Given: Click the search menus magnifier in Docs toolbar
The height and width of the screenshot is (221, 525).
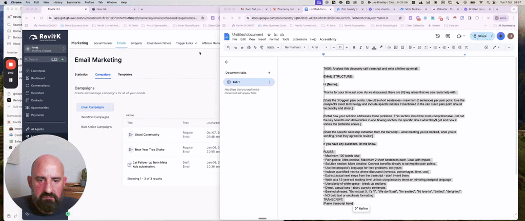Looking at the screenshot, I should pos(229,48).
